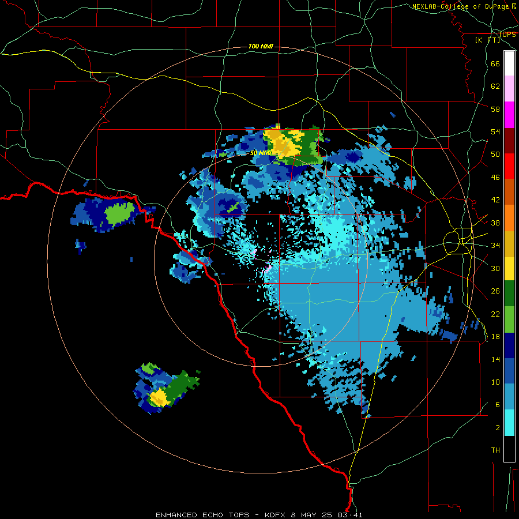Select the magenta swatch in the color scale
519x519 pixels.
click(509, 115)
